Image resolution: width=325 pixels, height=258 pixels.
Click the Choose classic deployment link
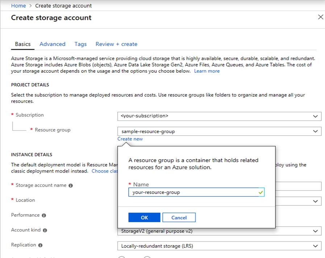pos(105,171)
